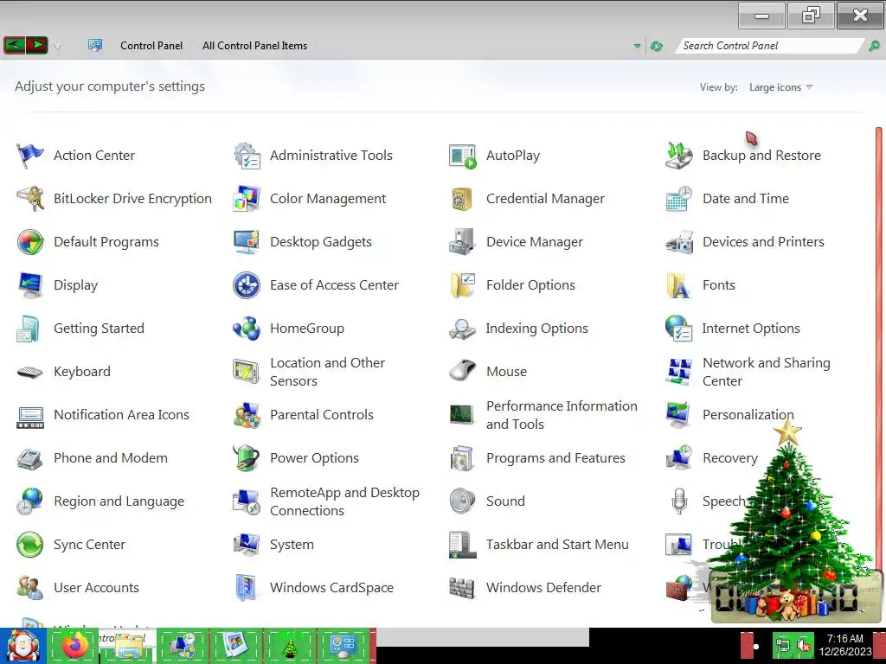Open the Desktop Gadgets icon
This screenshot has width=886, height=664.
(247, 242)
